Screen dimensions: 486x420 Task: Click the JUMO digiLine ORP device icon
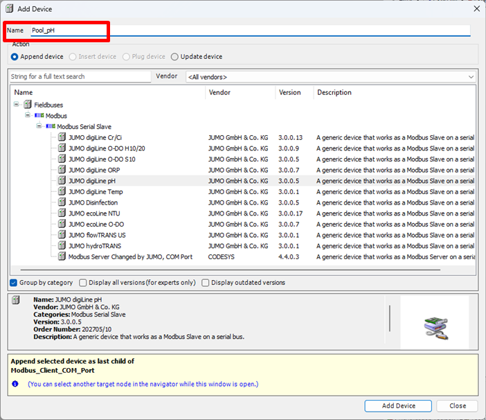(62, 169)
